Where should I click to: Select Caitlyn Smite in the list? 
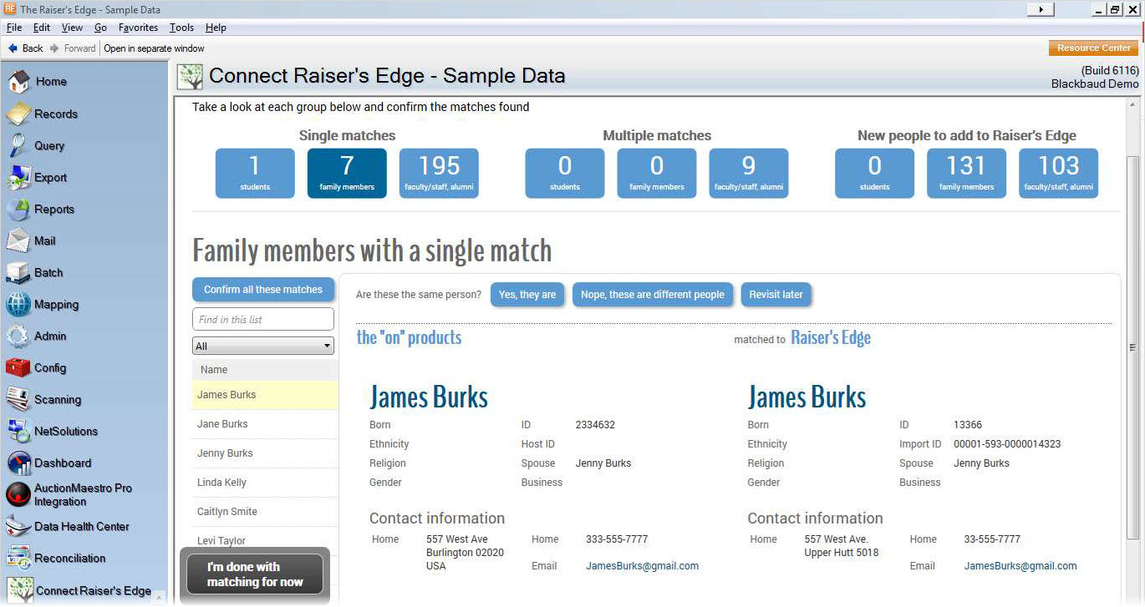[265, 512]
